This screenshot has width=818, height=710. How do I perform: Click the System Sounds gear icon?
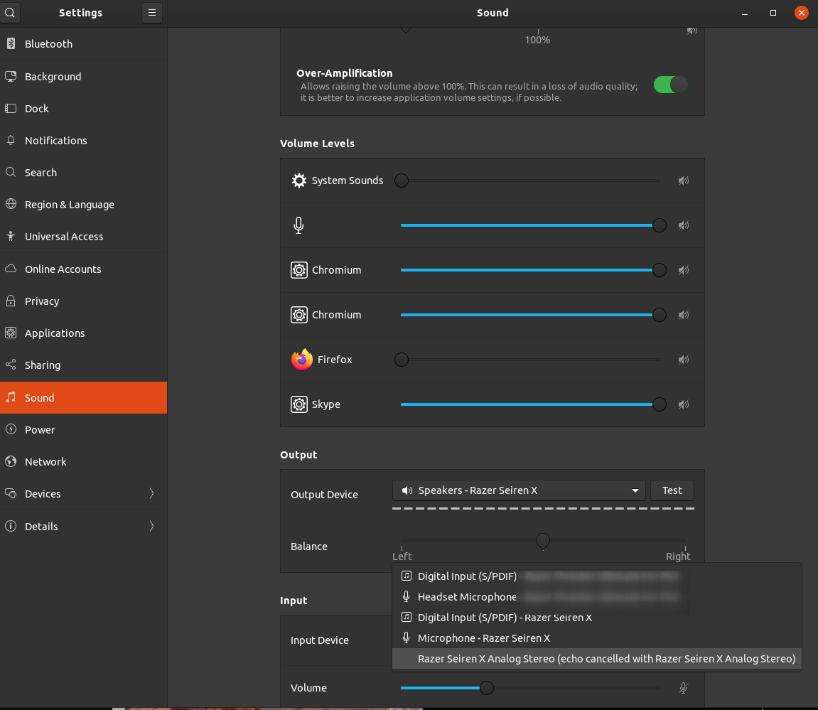298,180
